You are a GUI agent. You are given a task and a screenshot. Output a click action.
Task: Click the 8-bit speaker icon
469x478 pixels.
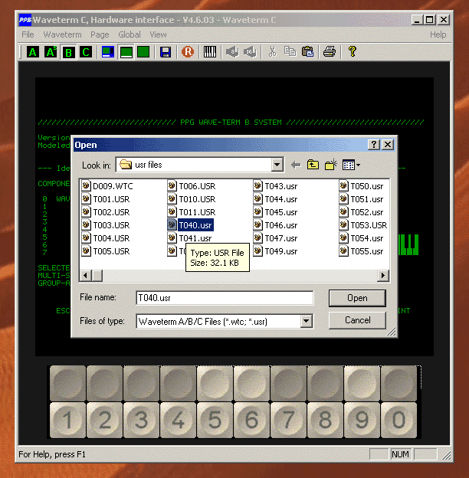(x=232, y=52)
